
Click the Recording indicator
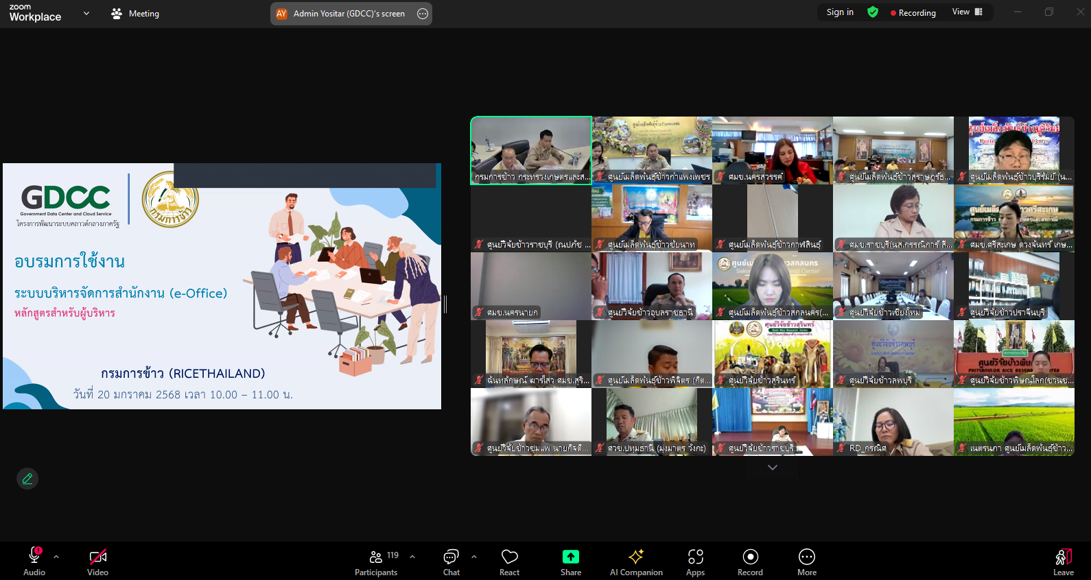[913, 13]
